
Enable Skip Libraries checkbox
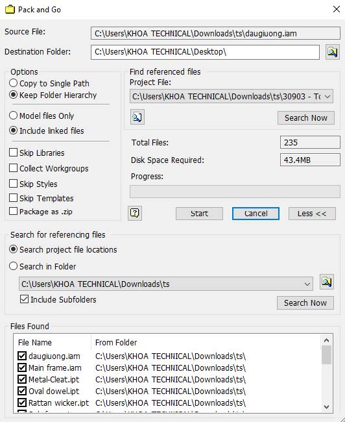coord(13,153)
